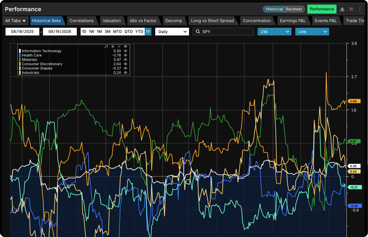Expand the Daily frequency dropdown
The image size is (368, 237).
click(172, 32)
